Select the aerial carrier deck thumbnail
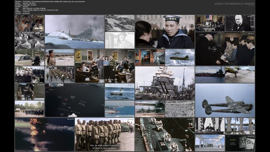 [x=165, y=135]
